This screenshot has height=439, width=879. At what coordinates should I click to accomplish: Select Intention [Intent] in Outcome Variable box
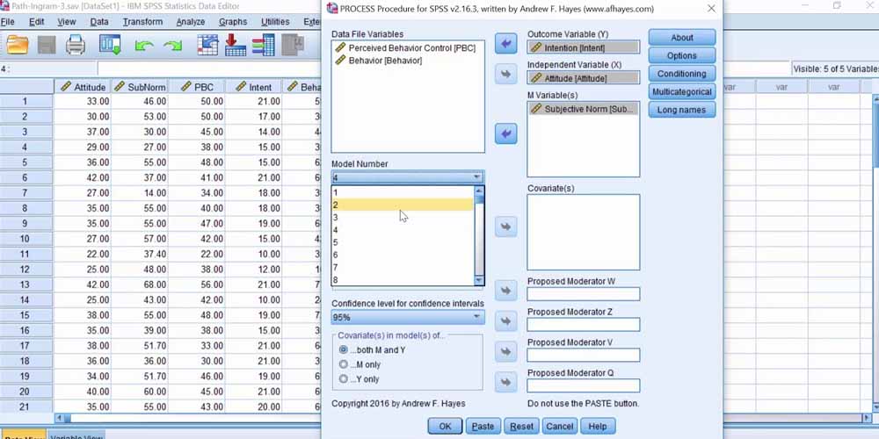pyautogui.click(x=583, y=48)
